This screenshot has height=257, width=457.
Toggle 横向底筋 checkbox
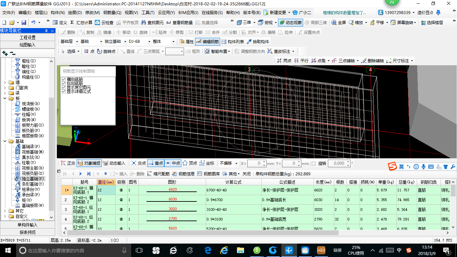[64, 79]
